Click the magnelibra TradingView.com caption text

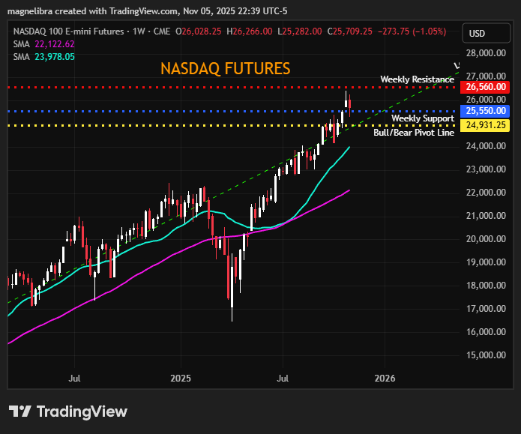[x=147, y=11]
